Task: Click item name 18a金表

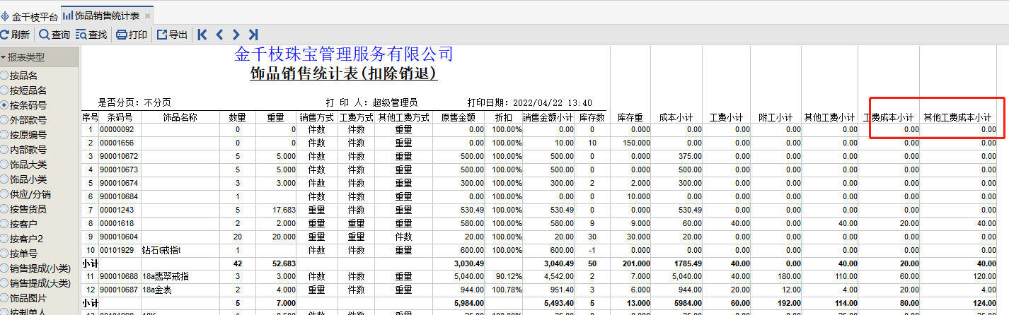Action: [x=158, y=290]
